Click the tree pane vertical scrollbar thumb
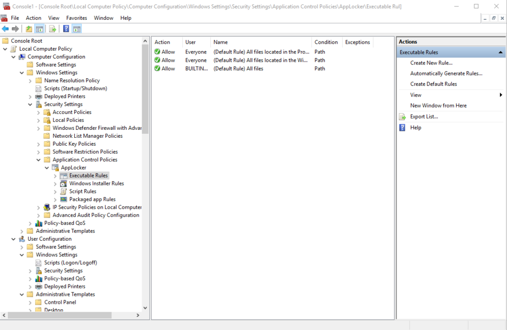Image resolution: width=507 pixels, height=330 pixels. [x=145, y=89]
